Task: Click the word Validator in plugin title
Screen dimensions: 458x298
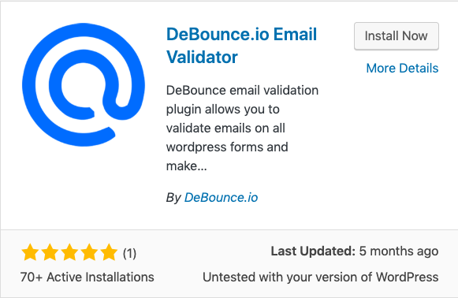Action: (x=202, y=57)
